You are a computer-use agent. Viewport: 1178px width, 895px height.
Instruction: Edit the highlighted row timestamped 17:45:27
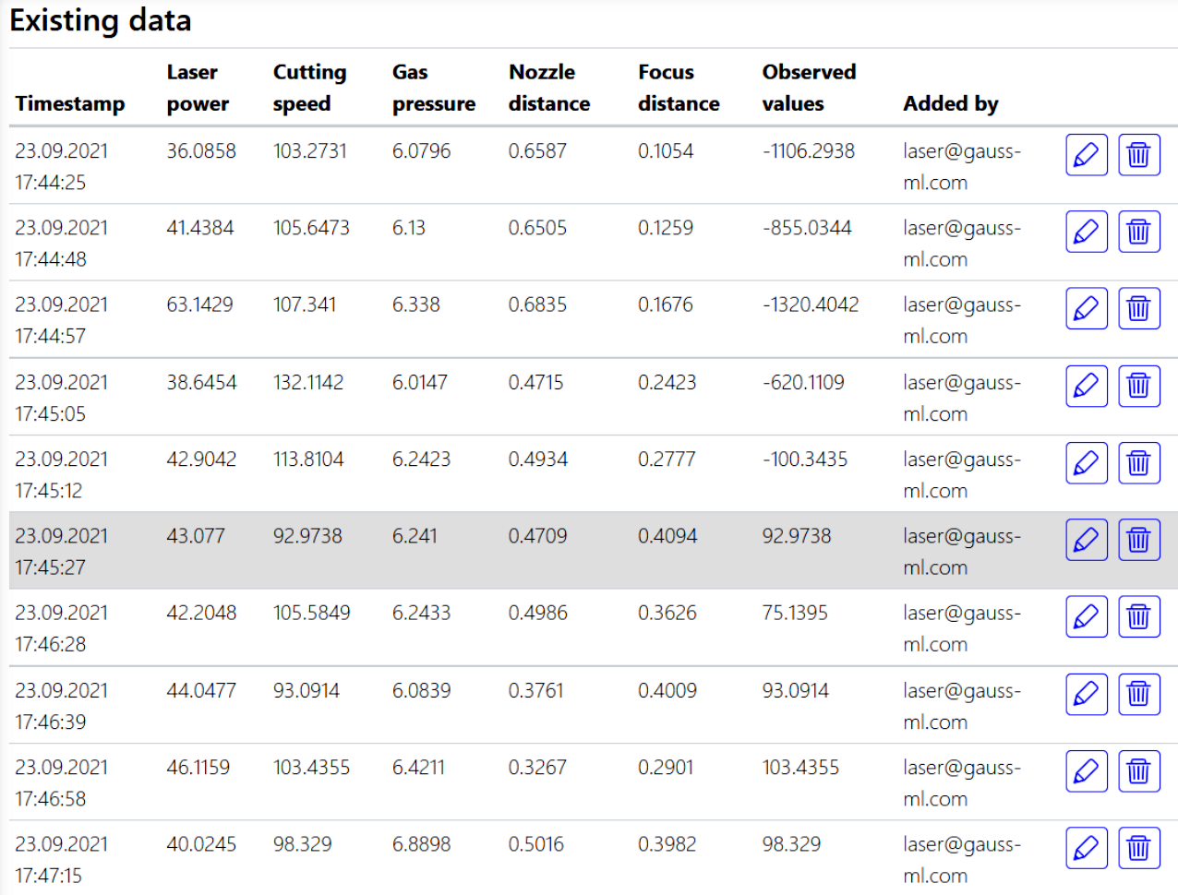pyautogui.click(x=1087, y=540)
